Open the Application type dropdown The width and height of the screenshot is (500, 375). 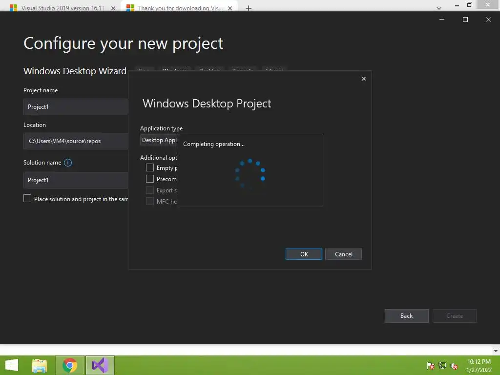point(159,140)
